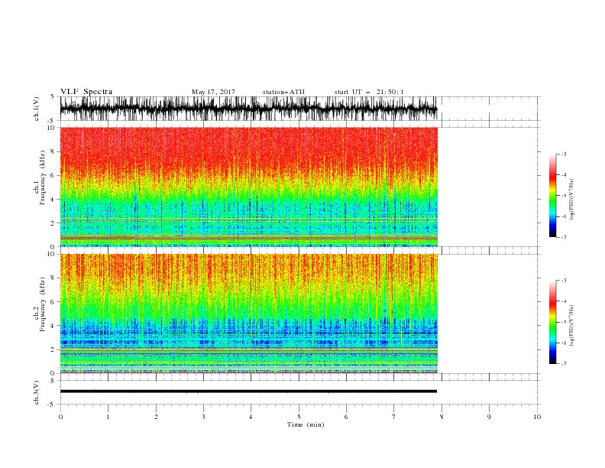Screen dimensions: 605x468
Task: Click the "-7" tick on ch.2 colorbar
Action: [x=563, y=364]
